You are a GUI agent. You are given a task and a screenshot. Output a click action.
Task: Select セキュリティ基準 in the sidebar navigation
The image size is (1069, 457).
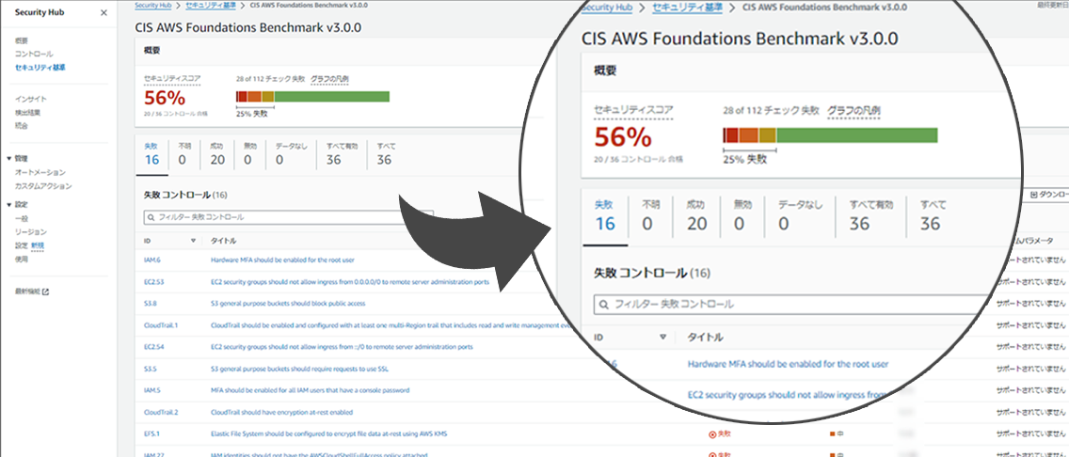click(40, 68)
